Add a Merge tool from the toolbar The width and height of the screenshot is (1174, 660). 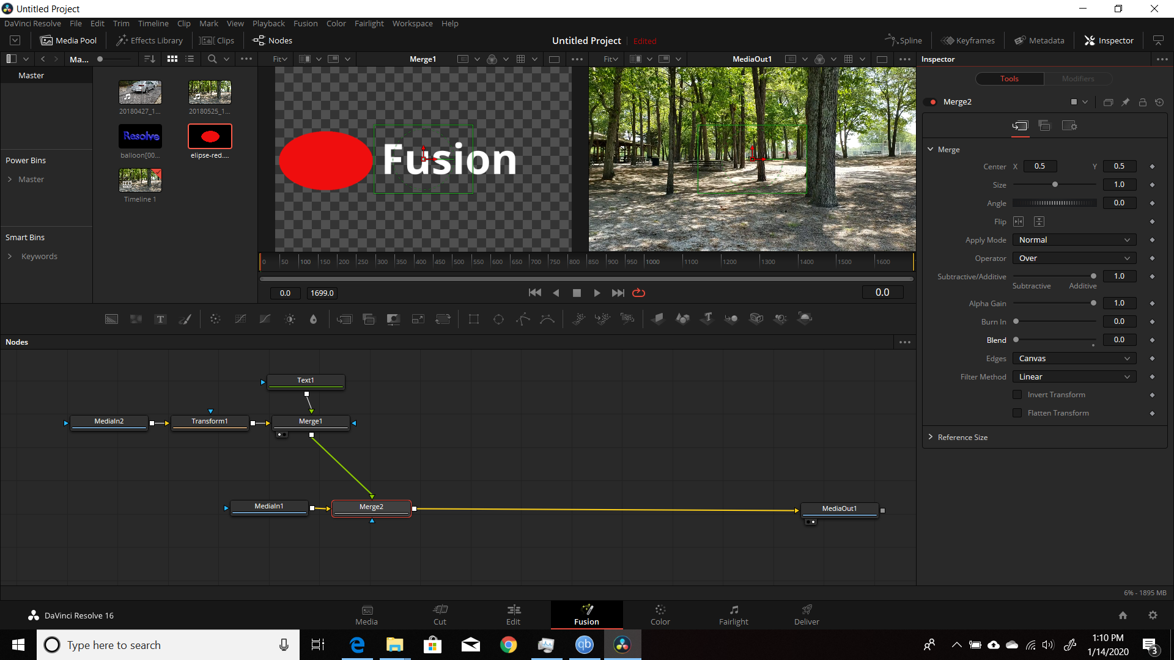tap(344, 319)
